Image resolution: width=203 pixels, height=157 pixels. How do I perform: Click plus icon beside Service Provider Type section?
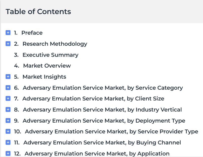click(8, 131)
